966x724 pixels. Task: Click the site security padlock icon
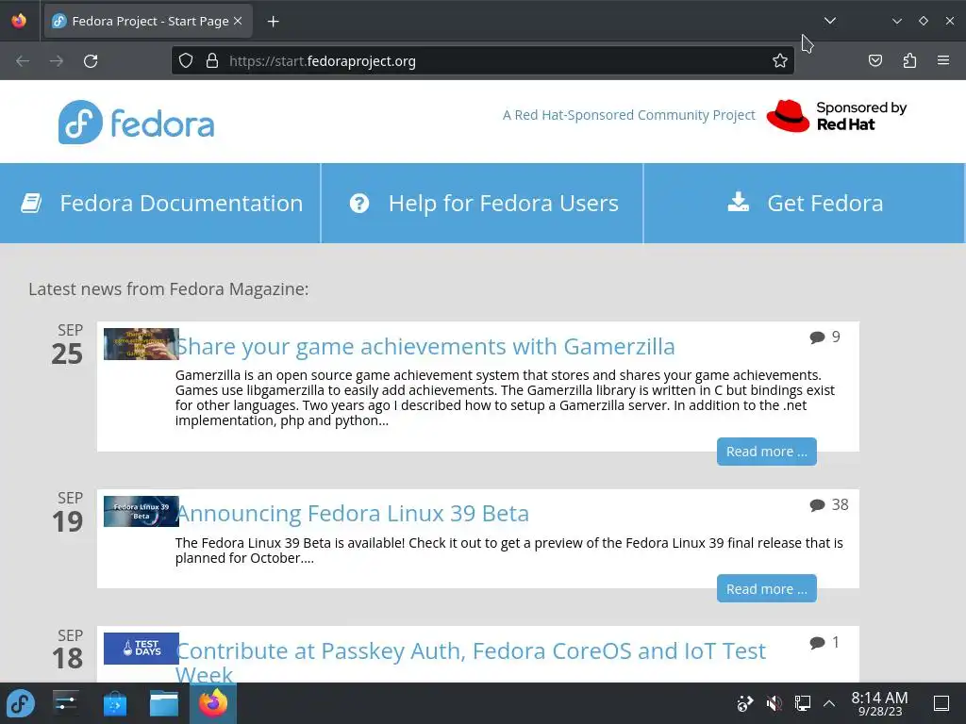[x=212, y=60]
